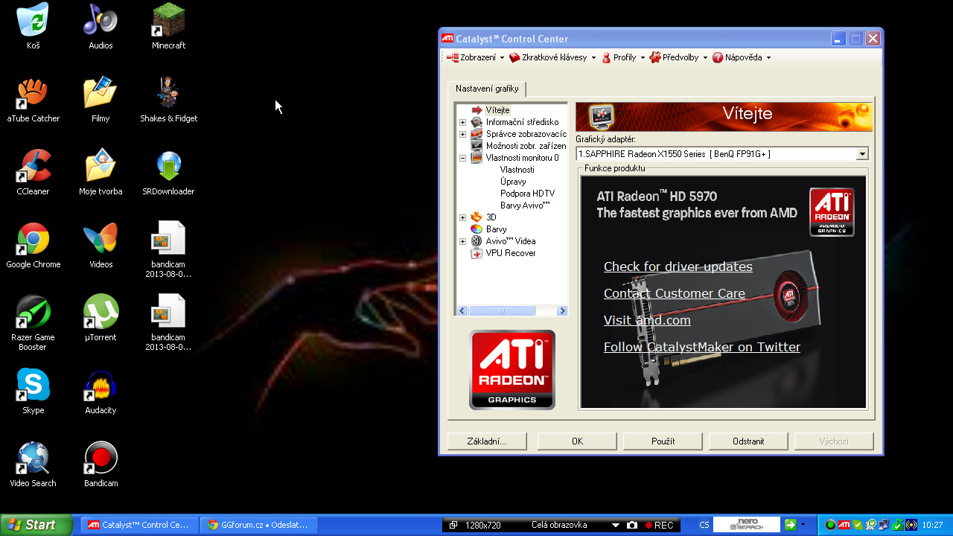This screenshot has height=536, width=953.
Task: Open the dropdown arrow next to Nero search
Action: 803,525
